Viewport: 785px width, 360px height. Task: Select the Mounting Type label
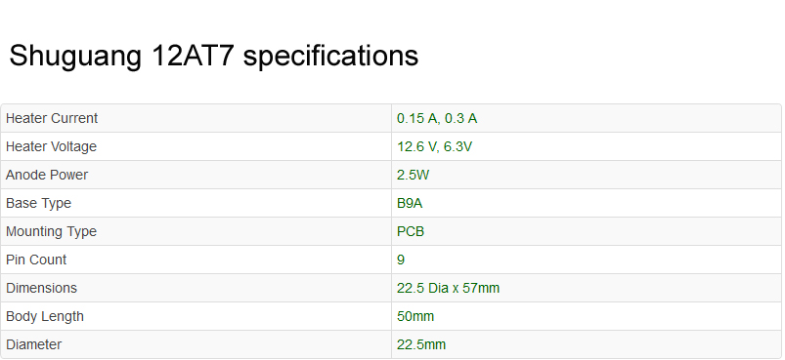[51, 231]
